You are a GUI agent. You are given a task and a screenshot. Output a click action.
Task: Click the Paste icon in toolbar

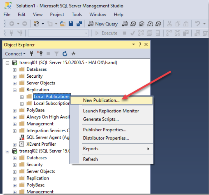click(186, 24)
